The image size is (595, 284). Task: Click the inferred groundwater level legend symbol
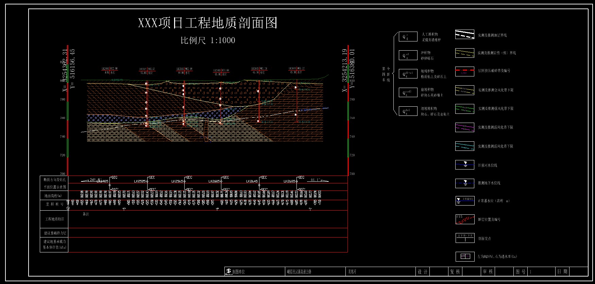coord(465,183)
